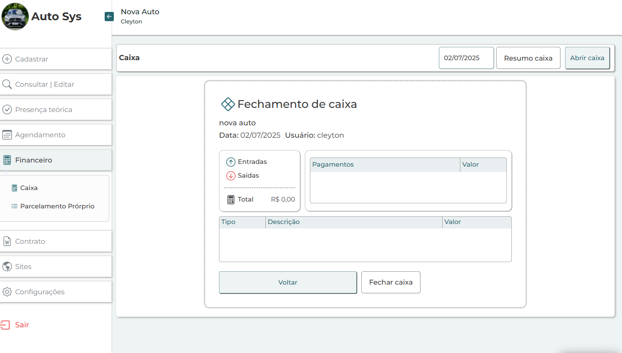Click the Auto Sys car logo
622x353 pixels.
pos(15,17)
